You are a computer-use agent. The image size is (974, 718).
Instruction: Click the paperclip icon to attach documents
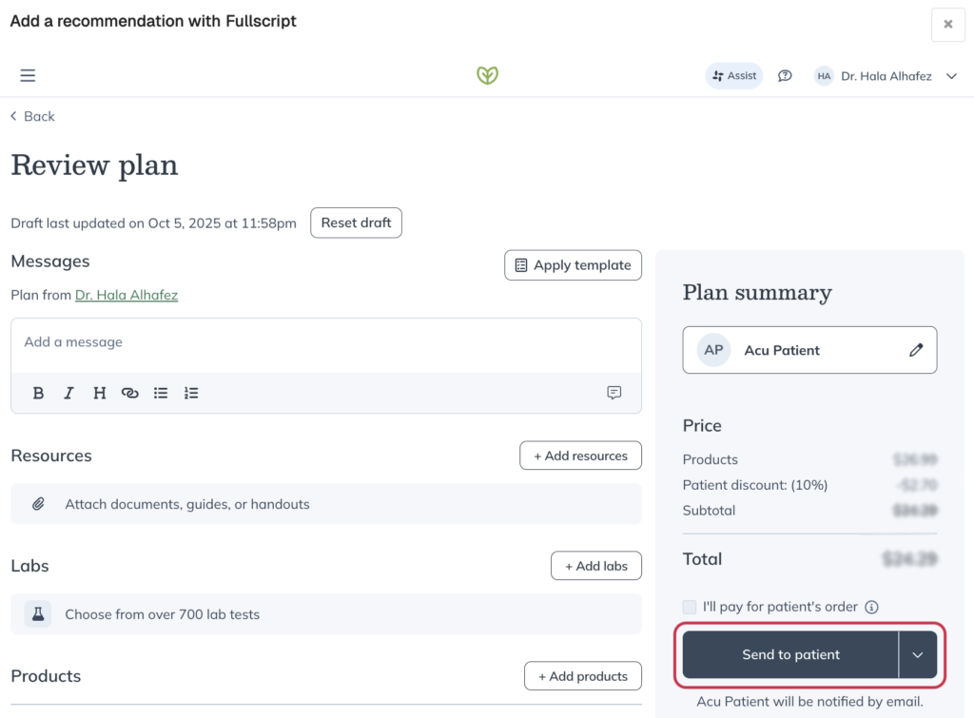click(38, 504)
